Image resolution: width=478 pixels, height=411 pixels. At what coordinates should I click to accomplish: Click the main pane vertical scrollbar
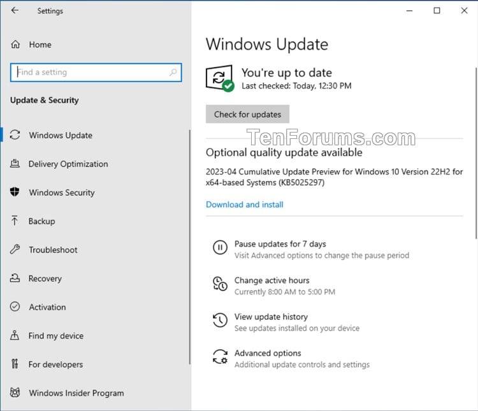point(476,153)
